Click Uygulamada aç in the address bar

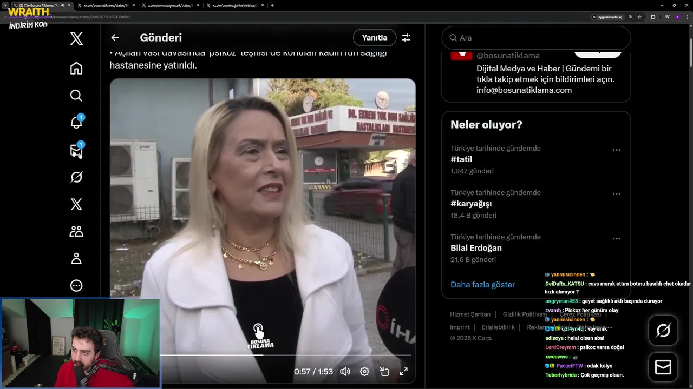point(607,17)
